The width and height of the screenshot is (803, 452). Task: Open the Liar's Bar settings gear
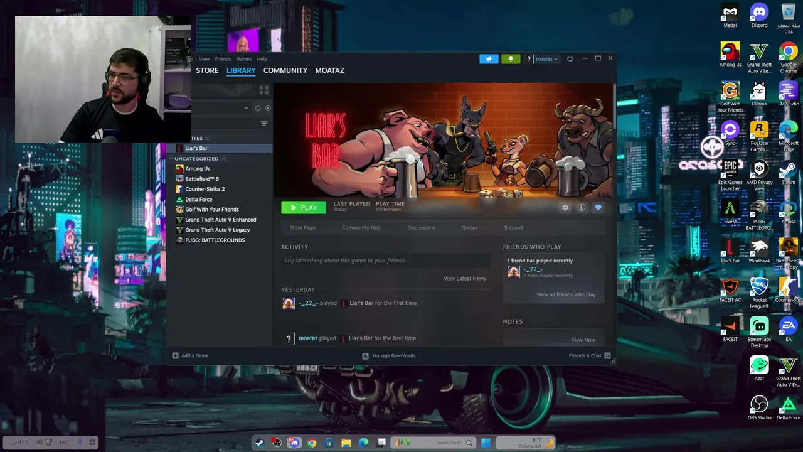[565, 208]
